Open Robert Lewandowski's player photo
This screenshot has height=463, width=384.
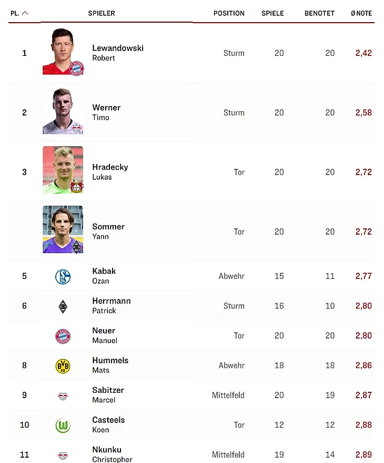[x=63, y=52]
